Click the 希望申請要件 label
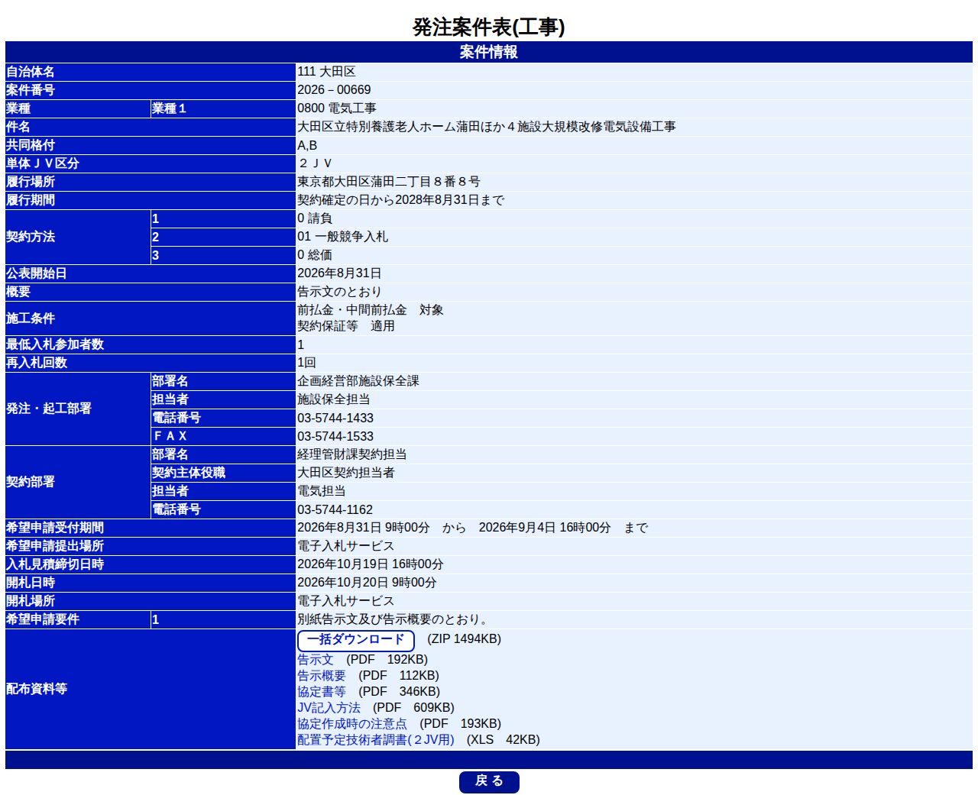This screenshot has height=795, width=978. coord(43,619)
